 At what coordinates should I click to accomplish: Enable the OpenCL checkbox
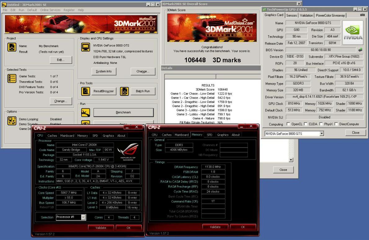click(x=288, y=124)
